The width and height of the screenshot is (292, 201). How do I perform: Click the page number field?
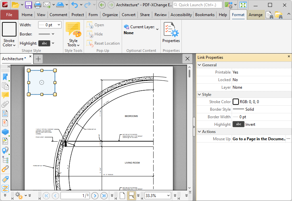pos(75,196)
